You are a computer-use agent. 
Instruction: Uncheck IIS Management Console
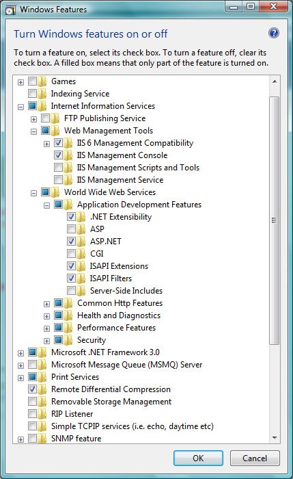tap(58, 155)
